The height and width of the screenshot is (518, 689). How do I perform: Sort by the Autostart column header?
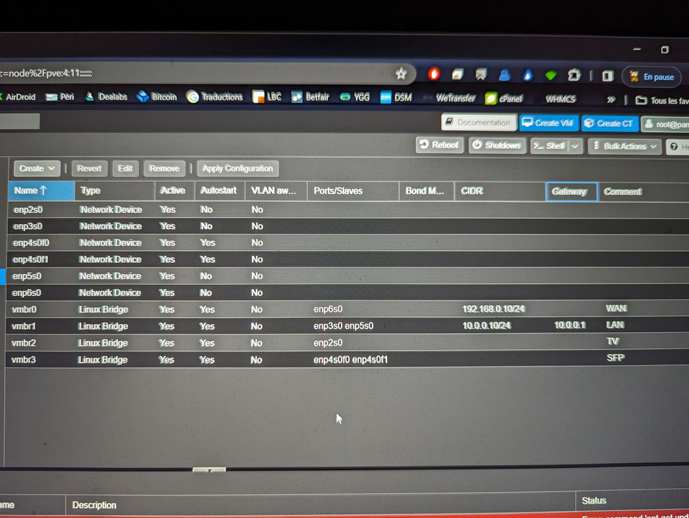pos(220,190)
